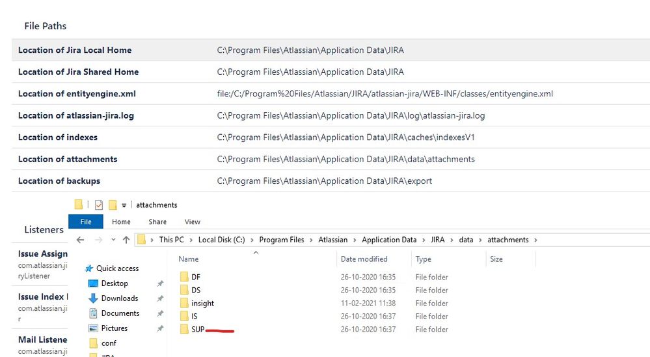The width and height of the screenshot is (650, 357).
Task: Click the pin icon next to Downloads
Action: (x=160, y=298)
